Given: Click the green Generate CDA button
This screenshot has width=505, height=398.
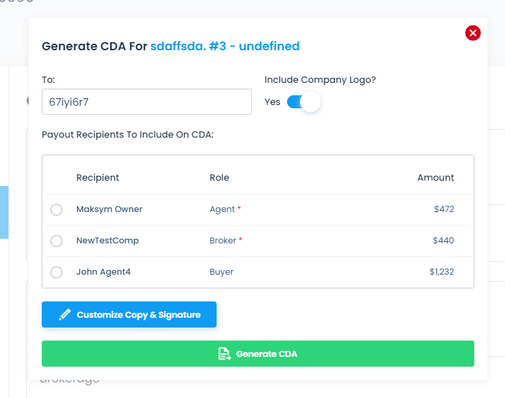Looking at the screenshot, I should tap(258, 354).
